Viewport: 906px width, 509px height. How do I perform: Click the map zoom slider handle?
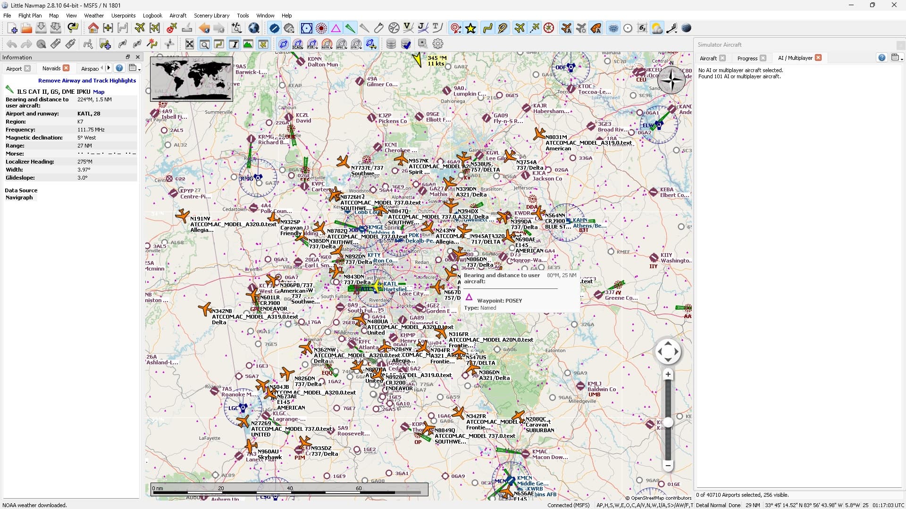[x=668, y=422]
